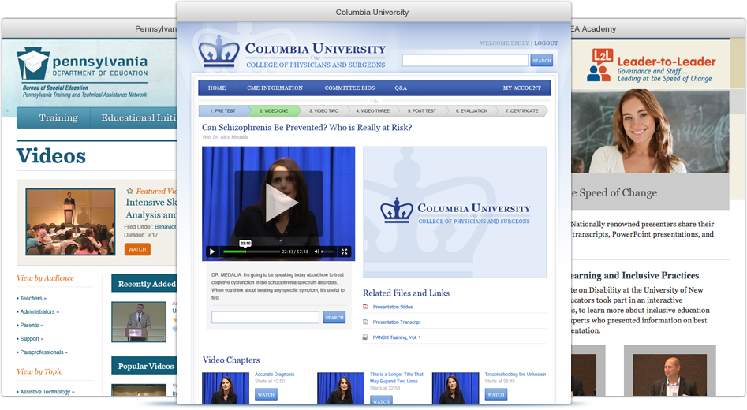
Task: Click the L2L Leader-to-Leader logo in right window
Action: click(652, 65)
